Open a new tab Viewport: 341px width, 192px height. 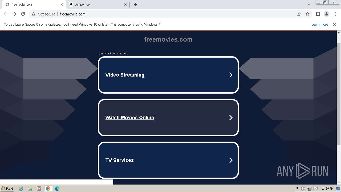[x=136, y=5]
